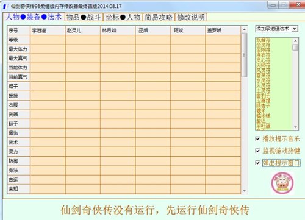The height and width of the screenshot is (220, 305).
Task: Click the 等级 row label
Action: [18, 40]
